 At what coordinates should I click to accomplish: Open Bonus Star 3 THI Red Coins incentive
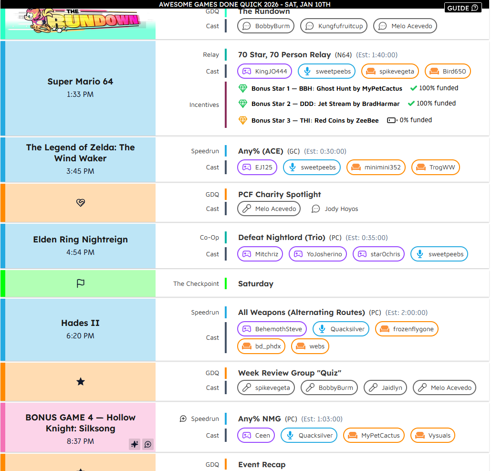[315, 121]
